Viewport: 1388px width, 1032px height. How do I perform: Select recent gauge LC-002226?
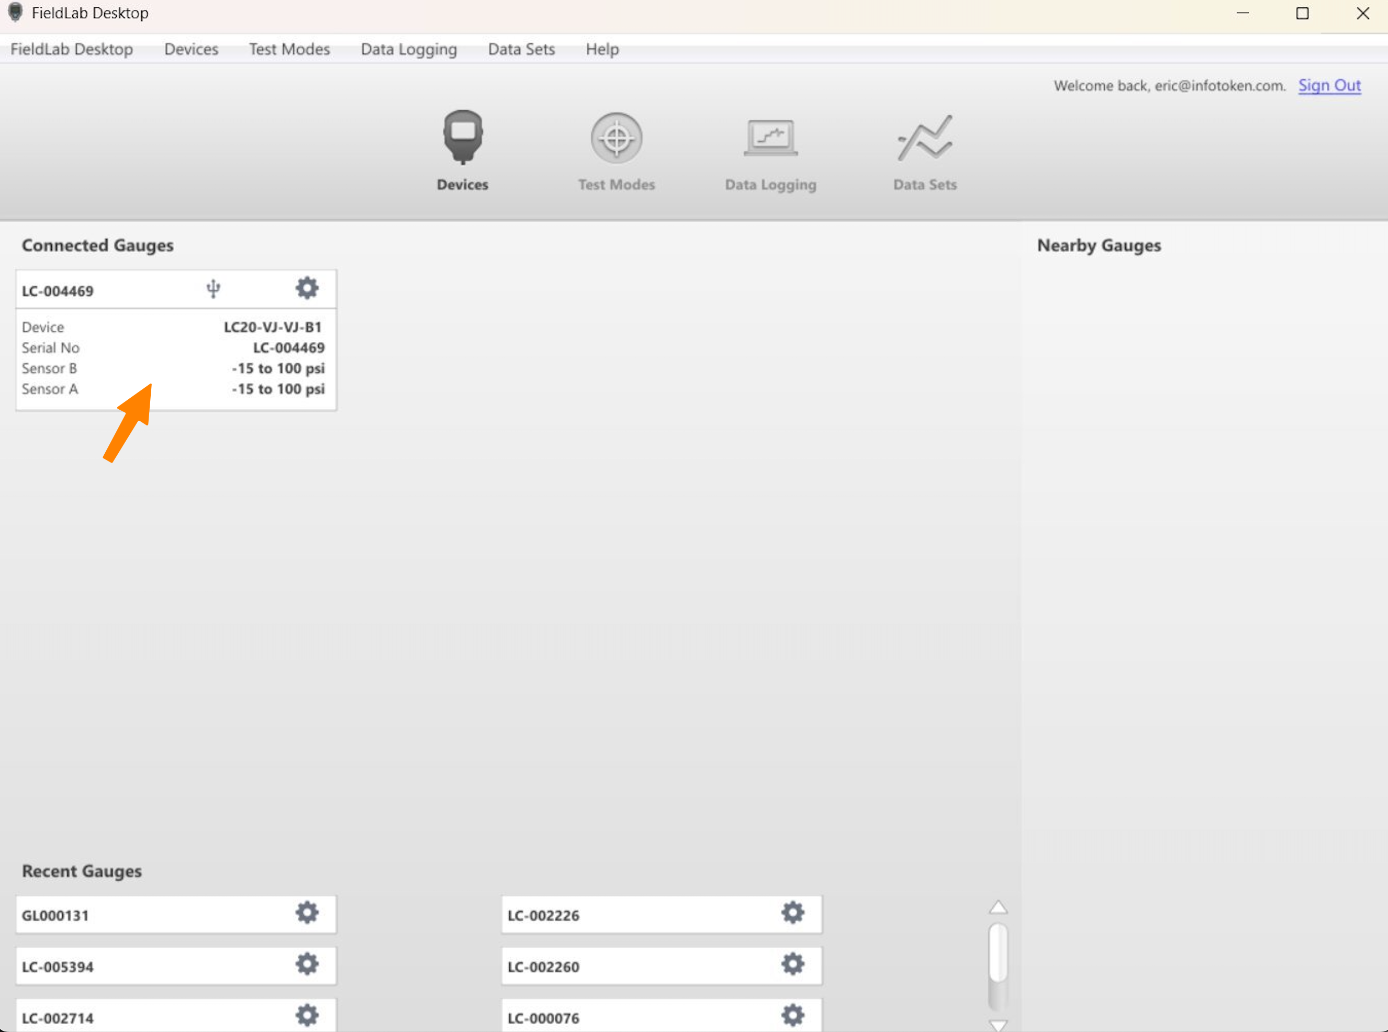662,915
